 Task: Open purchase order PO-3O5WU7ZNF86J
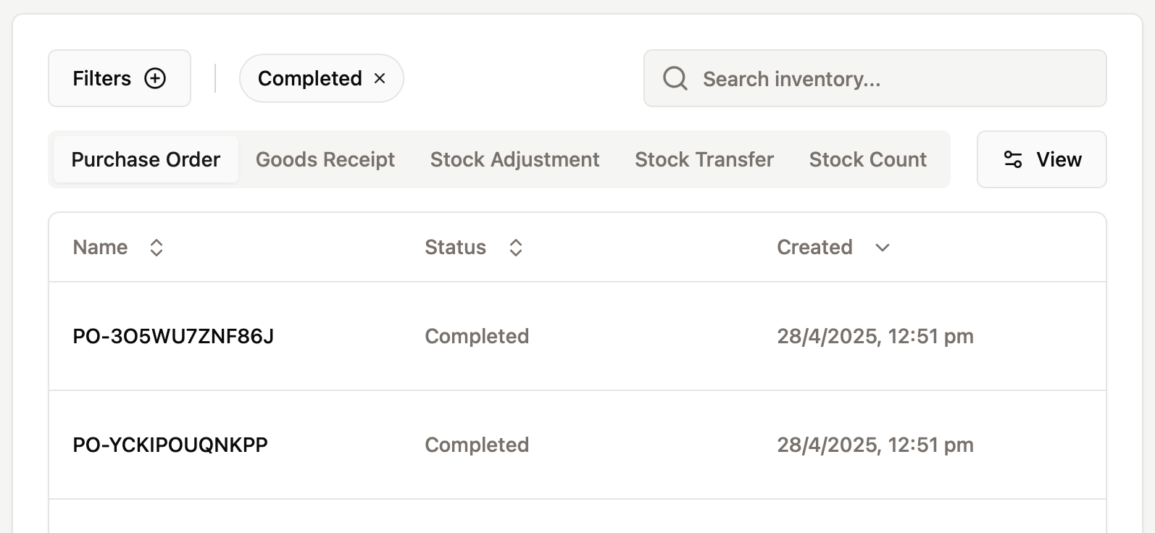[174, 336]
